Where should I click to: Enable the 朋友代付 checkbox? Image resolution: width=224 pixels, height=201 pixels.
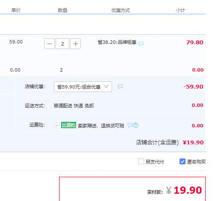pyautogui.click(x=141, y=161)
